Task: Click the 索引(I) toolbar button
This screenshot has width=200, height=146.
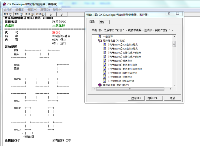Action: click(x=18, y=14)
